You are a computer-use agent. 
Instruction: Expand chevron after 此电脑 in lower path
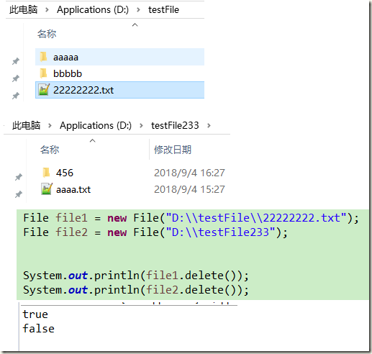50,125
